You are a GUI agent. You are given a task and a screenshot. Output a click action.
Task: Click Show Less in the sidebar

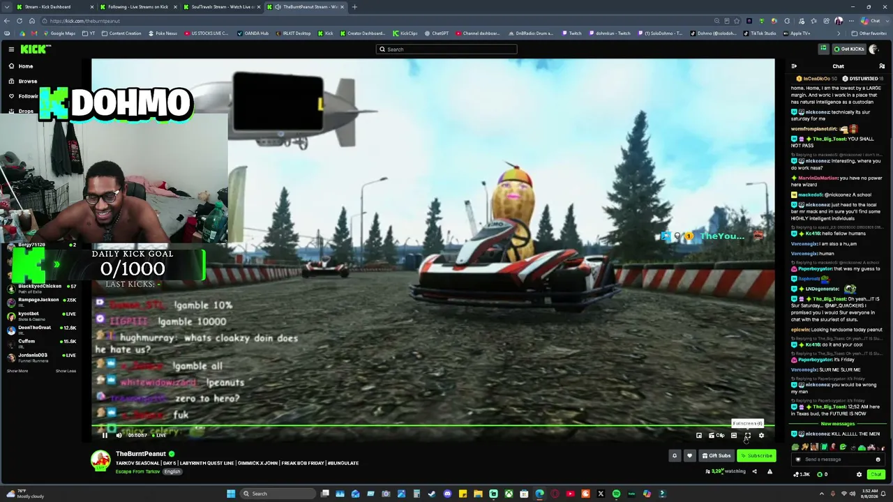click(x=66, y=371)
